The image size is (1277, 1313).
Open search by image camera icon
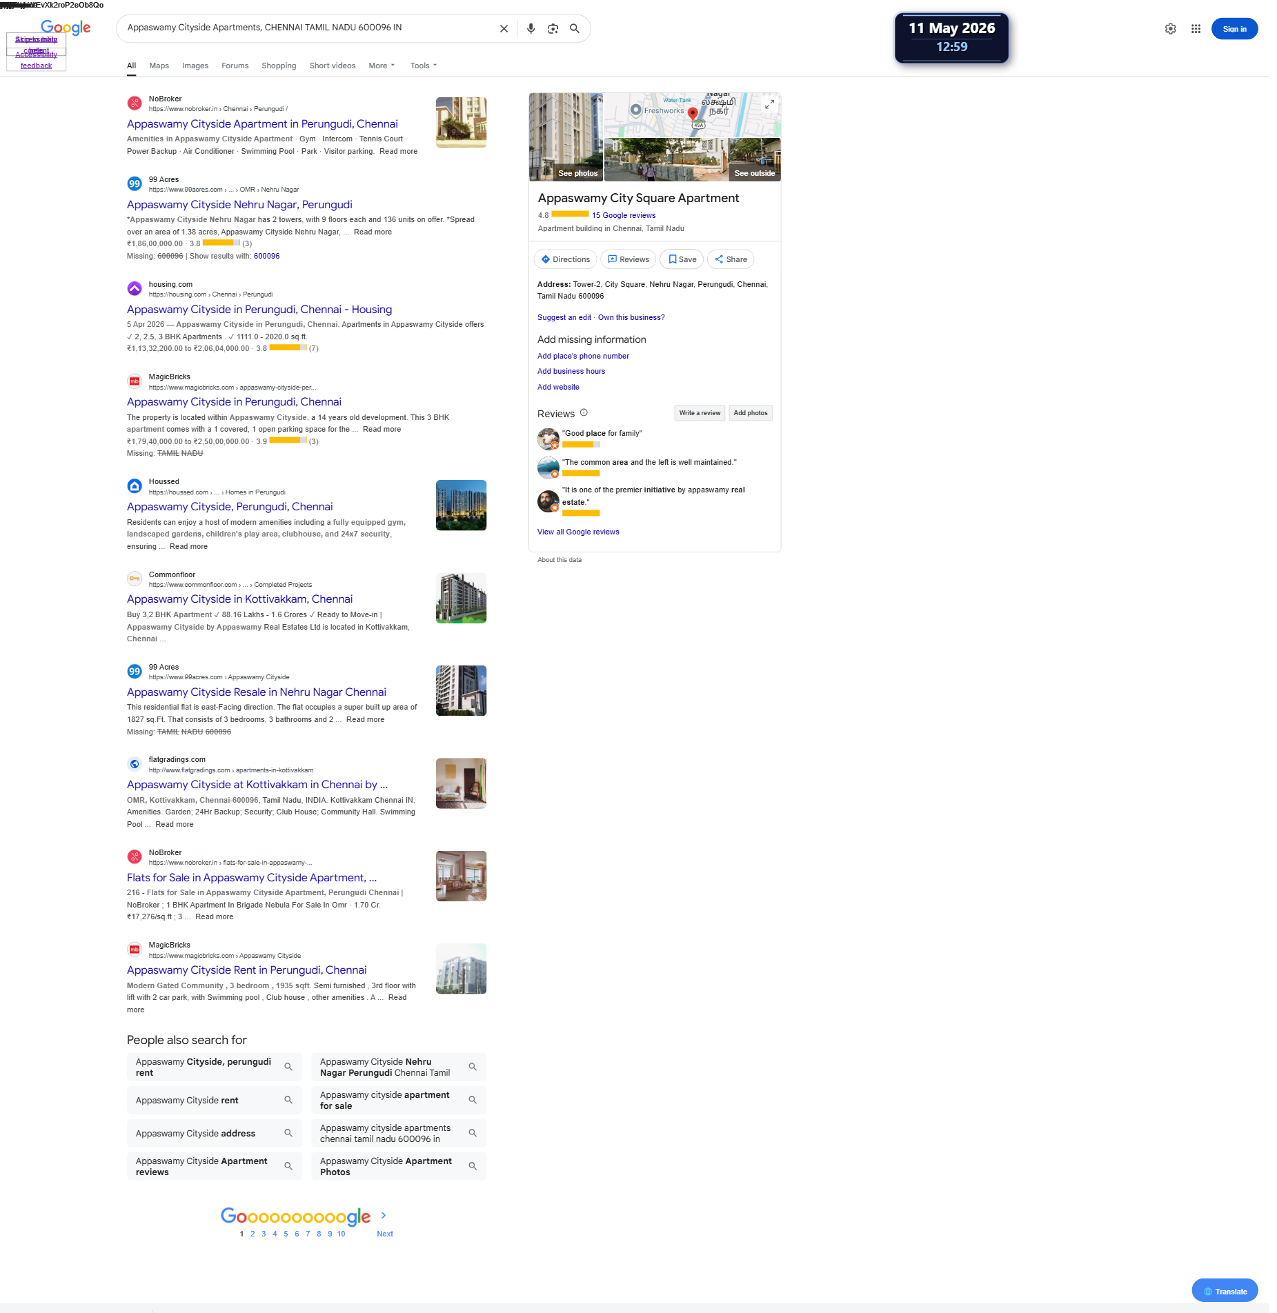[553, 29]
